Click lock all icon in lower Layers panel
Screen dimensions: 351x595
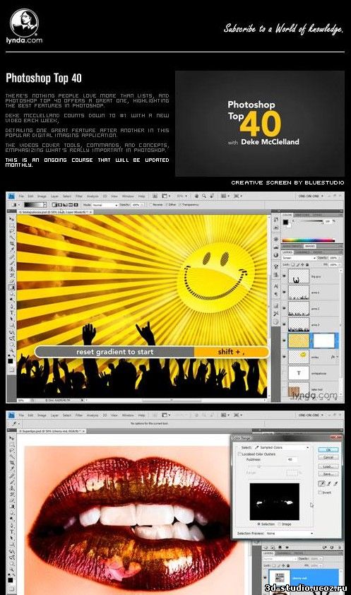pyautogui.click(x=288, y=566)
